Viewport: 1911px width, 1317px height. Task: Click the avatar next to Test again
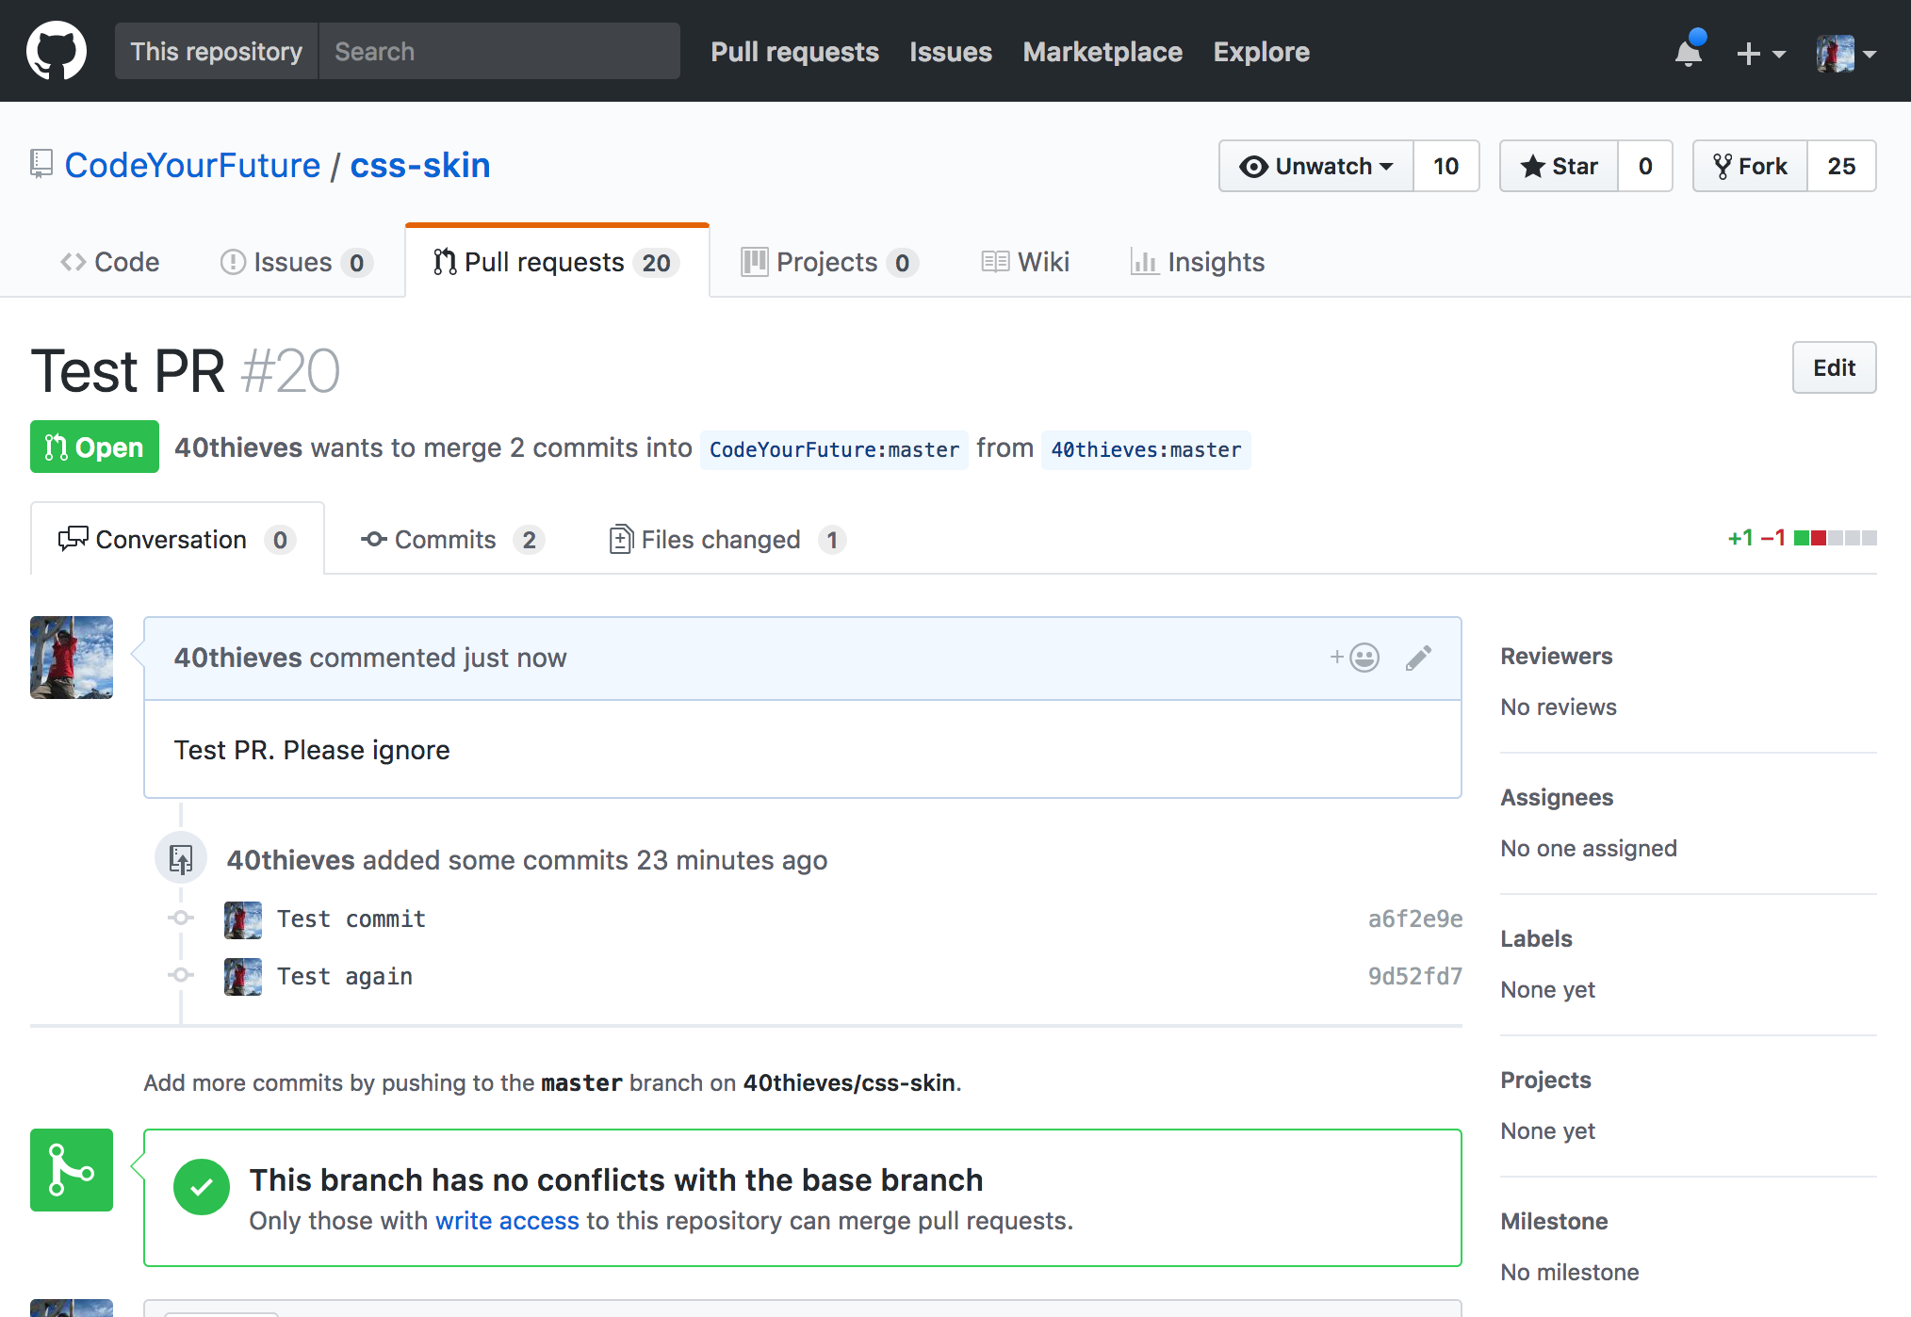[243, 977]
